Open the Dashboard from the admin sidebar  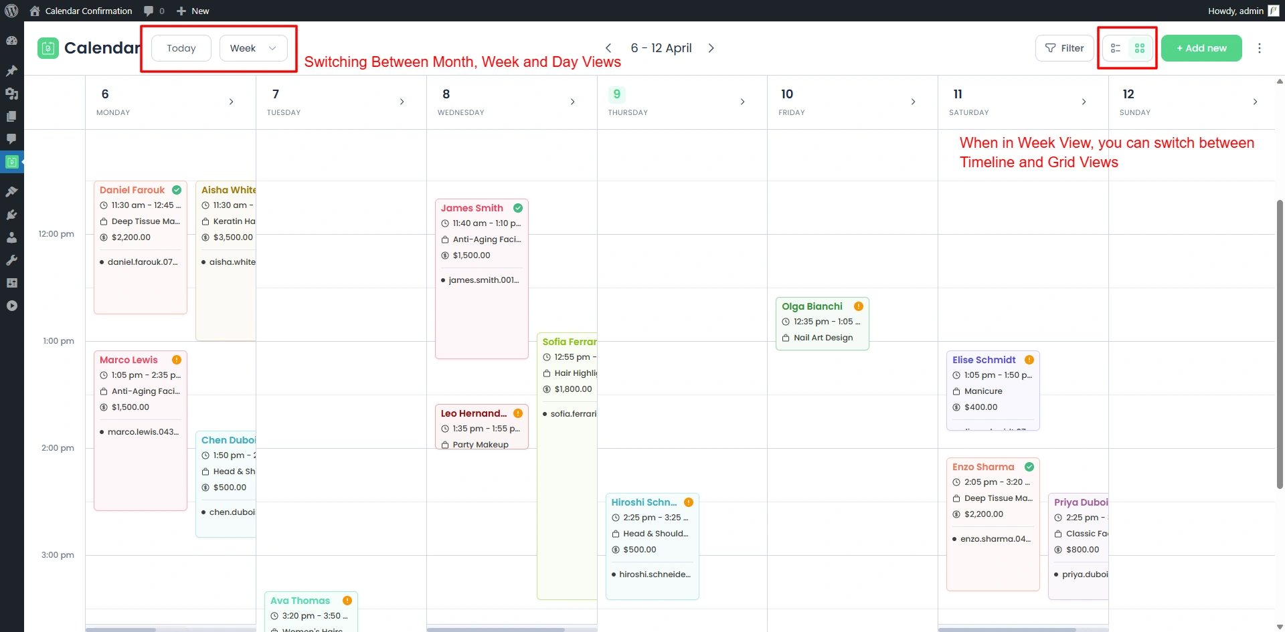pos(12,40)
